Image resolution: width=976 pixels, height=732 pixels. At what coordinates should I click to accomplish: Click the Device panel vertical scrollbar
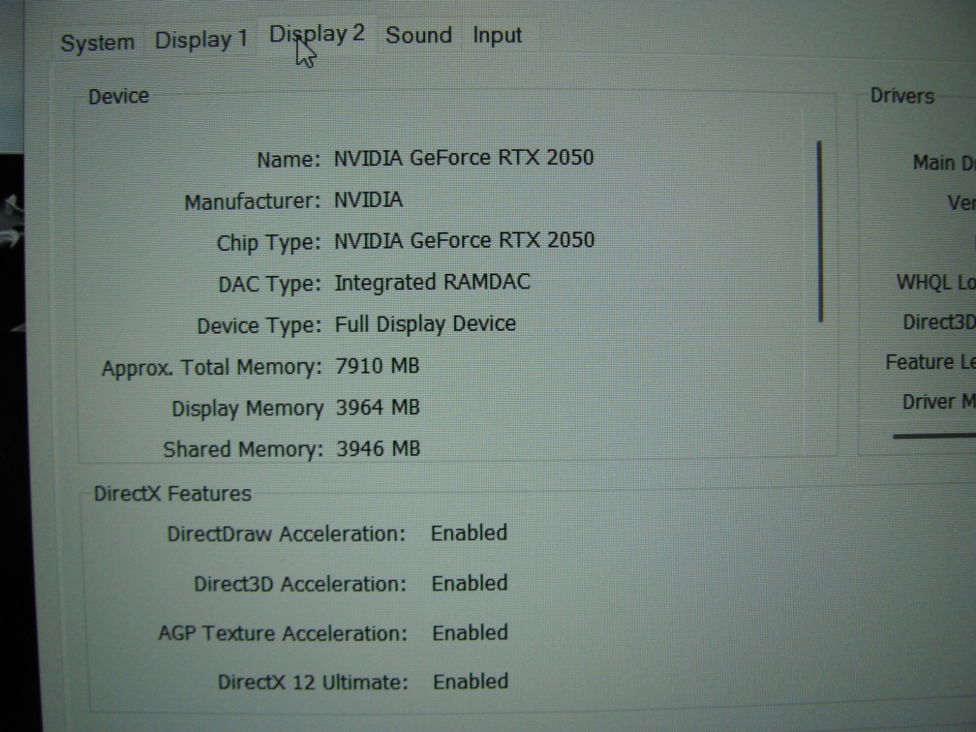click(820, 231)
